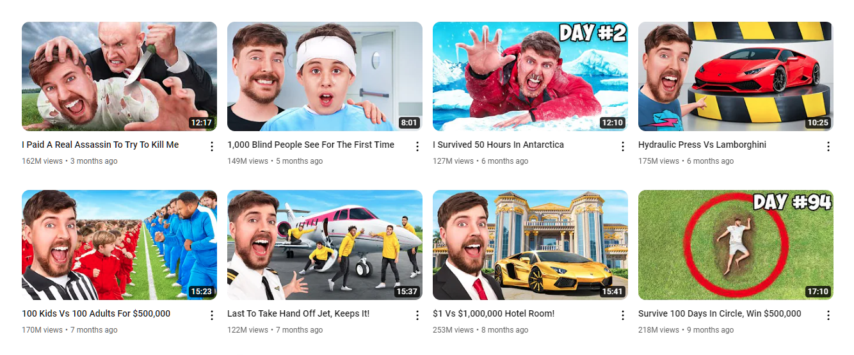Viewport: 854px width, 355px height.
Task: Open the assassin with knife thumbnail
Action: click(x=119, y=76)
